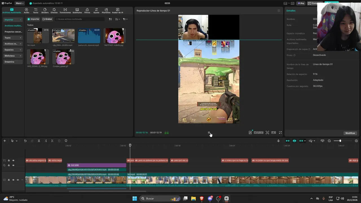Delete right of playhead
361x203 pixels.
pos(52,141)
